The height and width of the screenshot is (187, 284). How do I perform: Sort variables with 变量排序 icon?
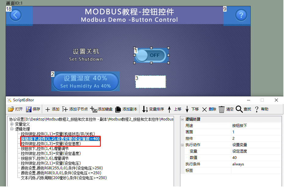[145, 109]
